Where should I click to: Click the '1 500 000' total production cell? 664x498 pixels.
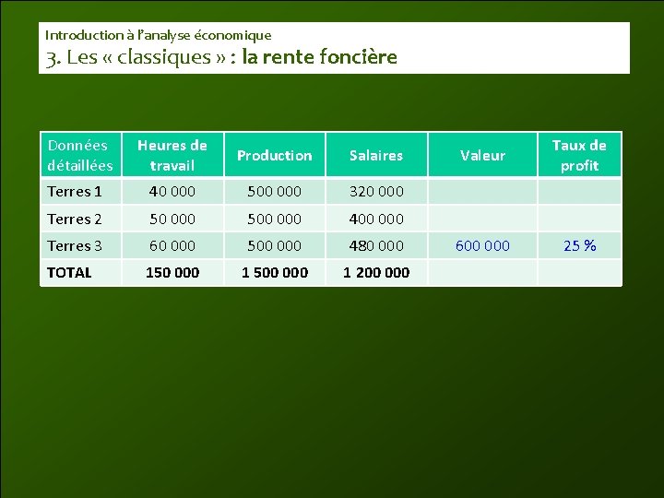275,272
